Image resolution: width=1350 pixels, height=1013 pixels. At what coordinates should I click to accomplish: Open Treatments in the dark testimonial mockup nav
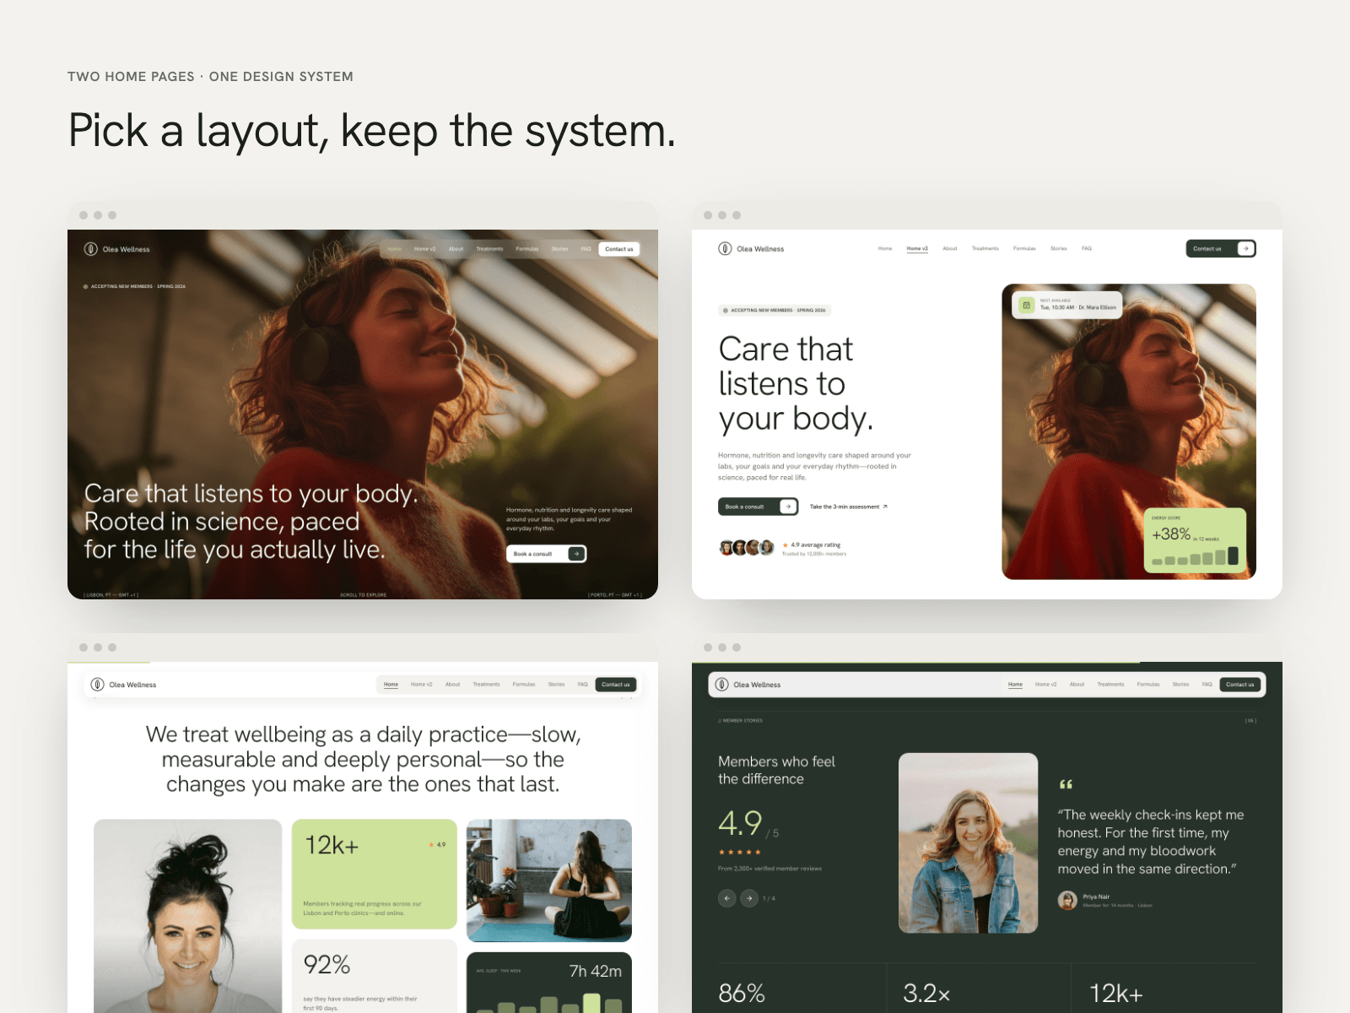click(x=1110, y=685)
